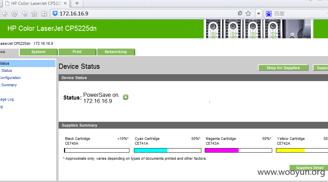Close the HP Color LaserJet browser tab

pos(65,3)
